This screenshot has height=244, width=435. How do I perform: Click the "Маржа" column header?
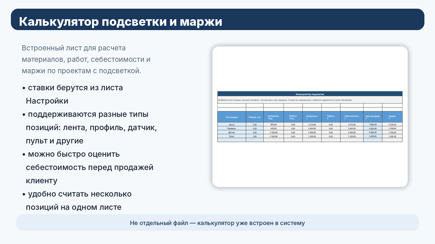pyautogui.click(x=392, y=117)
